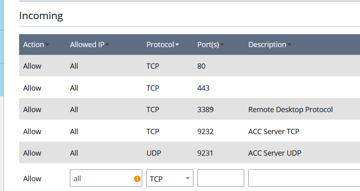The width and height of the screenshot is (360, 191).
Task: Click the Incoming section heading
Action: [x=41, y=16]
